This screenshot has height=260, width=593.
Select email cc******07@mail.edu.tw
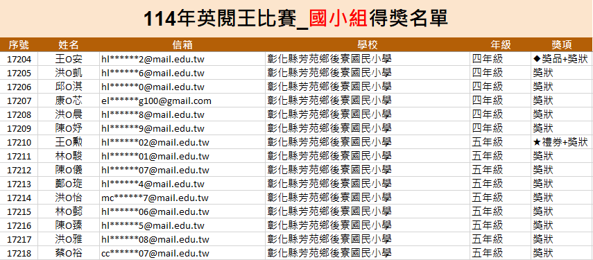(155, 253)
